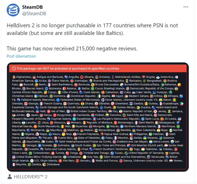The image size is (197, 184).
Task: Click the Kenya flag icon
Action: coord(41,115)
